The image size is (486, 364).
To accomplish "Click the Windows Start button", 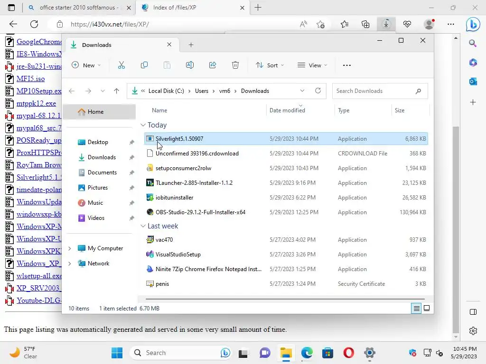I will 117,353.
